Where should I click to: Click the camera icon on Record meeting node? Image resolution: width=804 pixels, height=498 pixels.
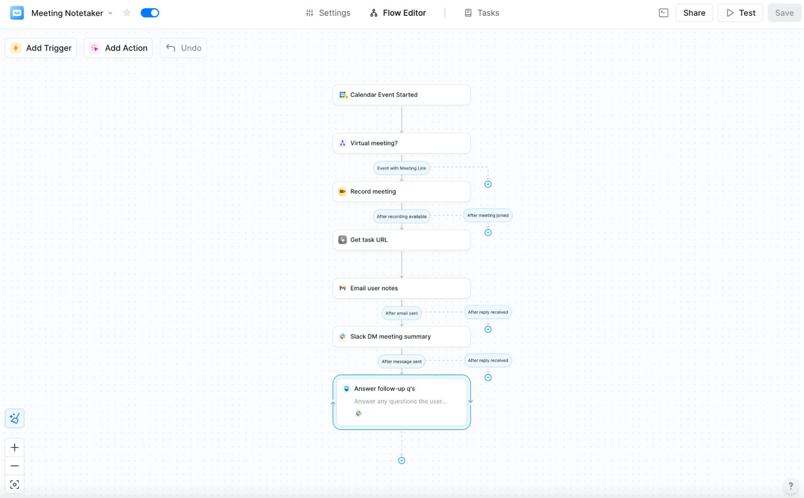[x=342, y=192]
